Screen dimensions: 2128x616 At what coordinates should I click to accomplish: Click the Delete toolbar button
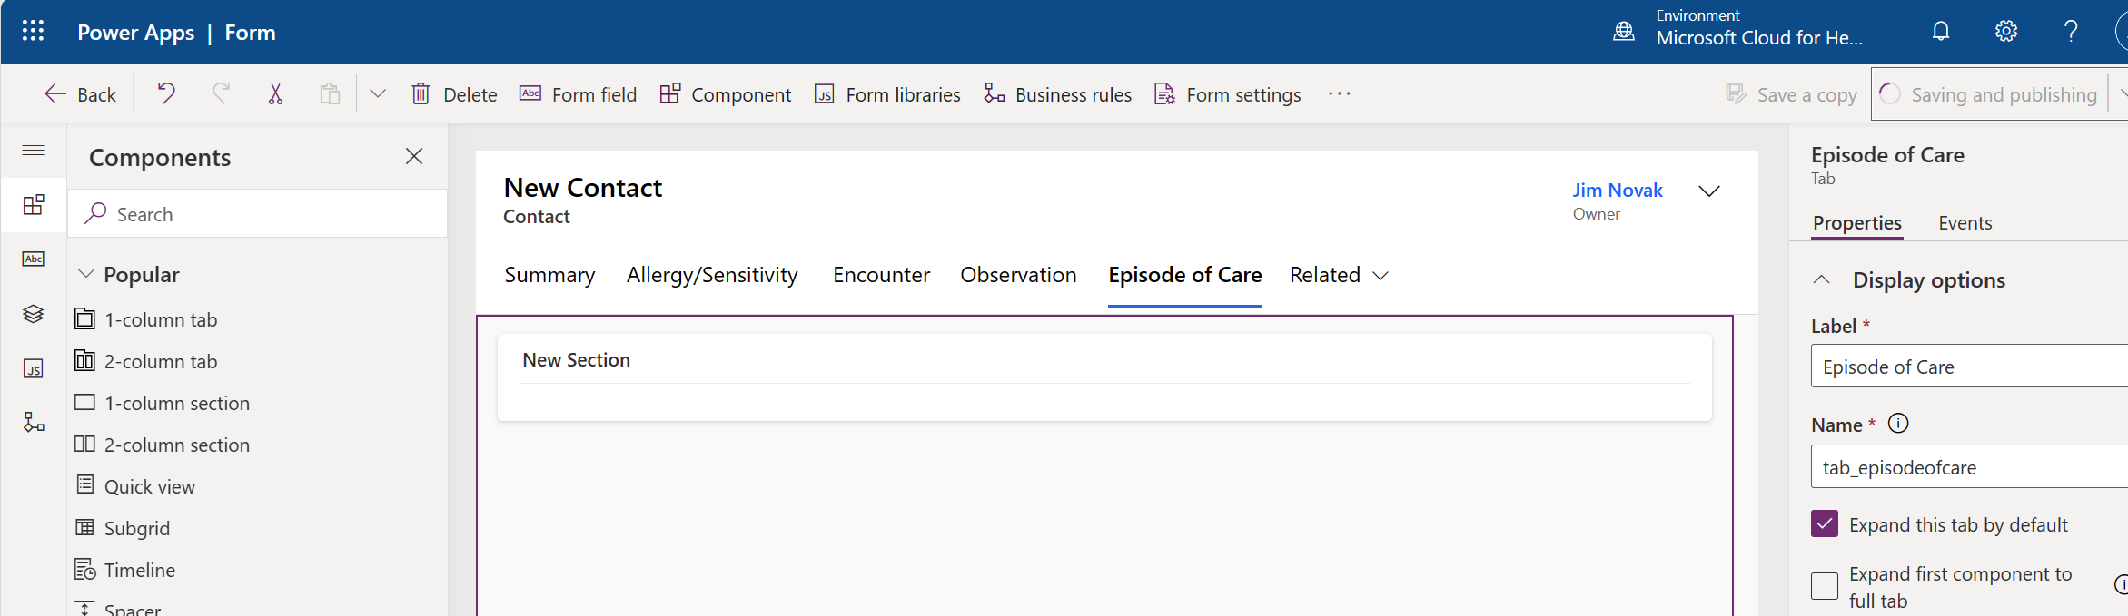click(x=454, y=94)
